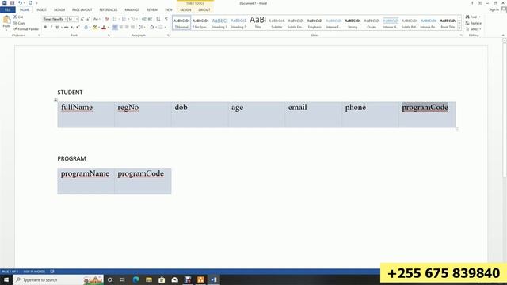The image size is (507, 285).
Task: Apply Shading fill color
Action: pos(152,28)
